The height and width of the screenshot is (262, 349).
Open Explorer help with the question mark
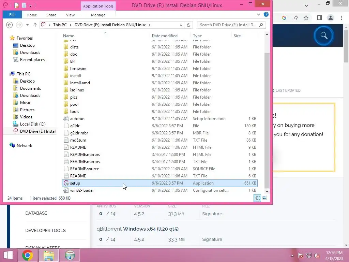266,14
